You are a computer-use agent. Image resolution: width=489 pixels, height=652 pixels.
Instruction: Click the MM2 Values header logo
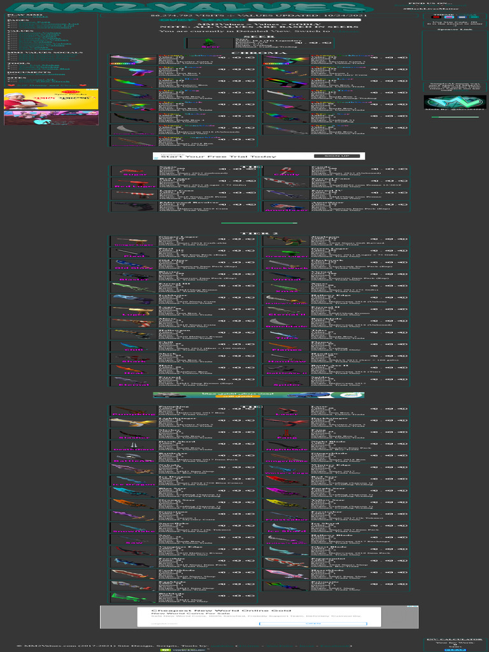tap(189, 7)
